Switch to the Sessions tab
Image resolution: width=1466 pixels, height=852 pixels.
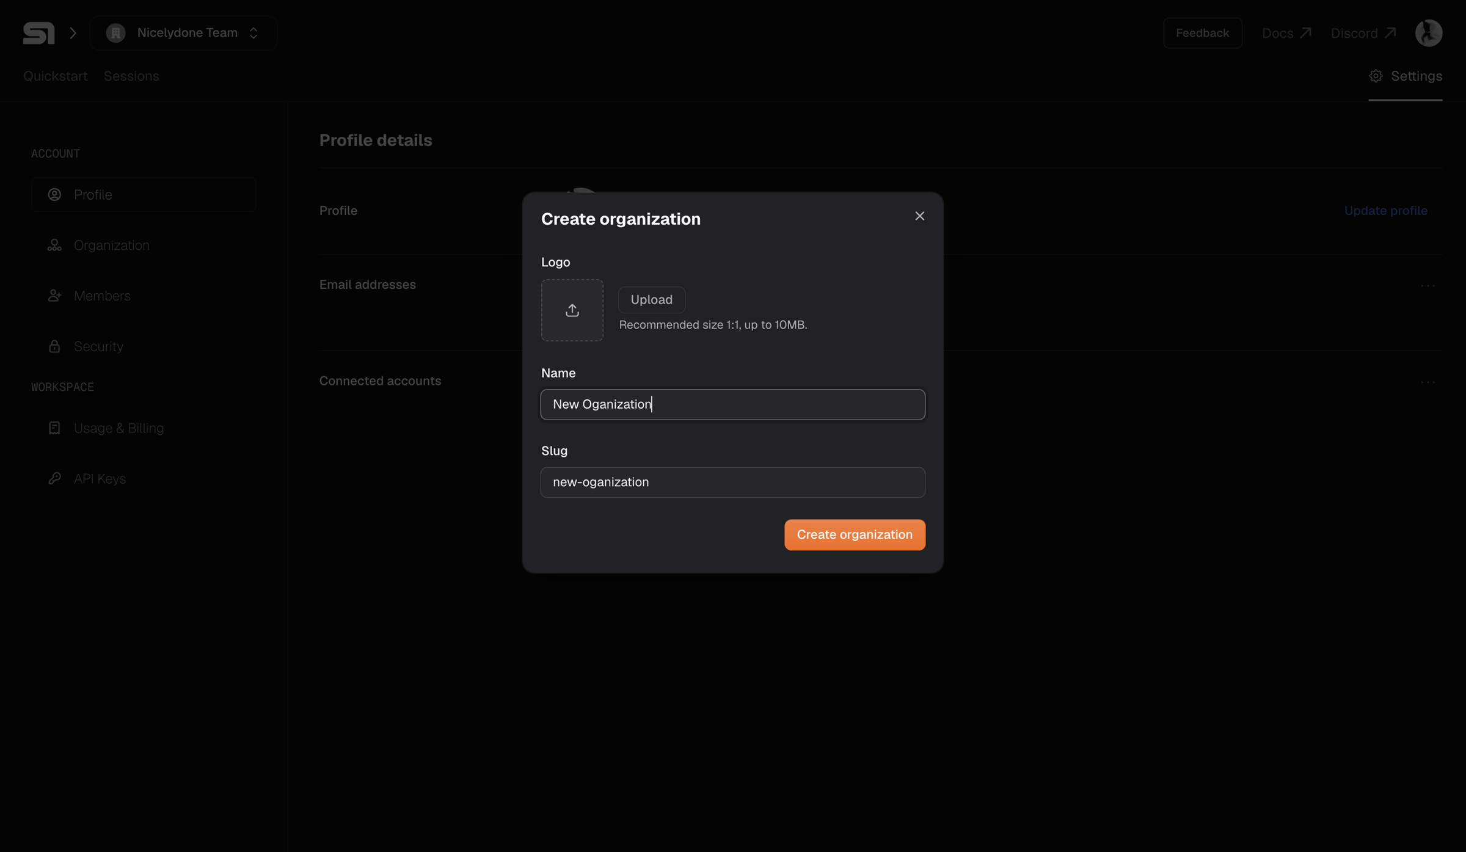click(131, 76)
